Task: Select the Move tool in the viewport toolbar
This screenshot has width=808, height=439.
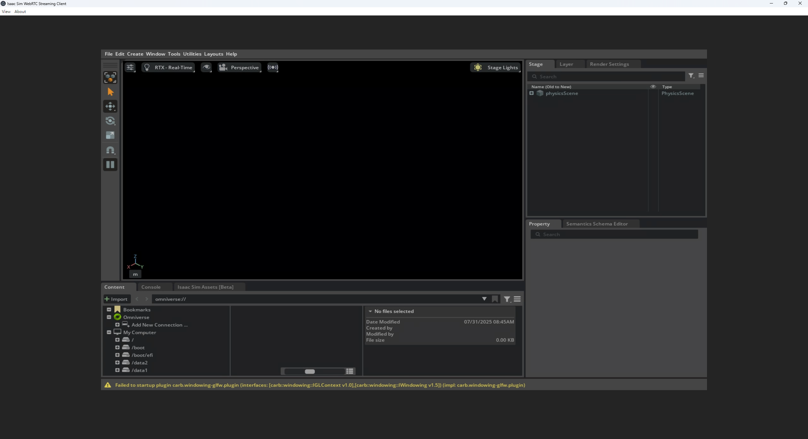Action: coord(110,106)
